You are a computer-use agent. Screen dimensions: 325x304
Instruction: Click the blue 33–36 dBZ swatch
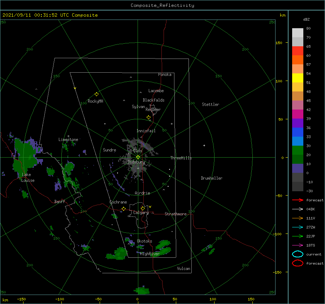tap(298, 132)
